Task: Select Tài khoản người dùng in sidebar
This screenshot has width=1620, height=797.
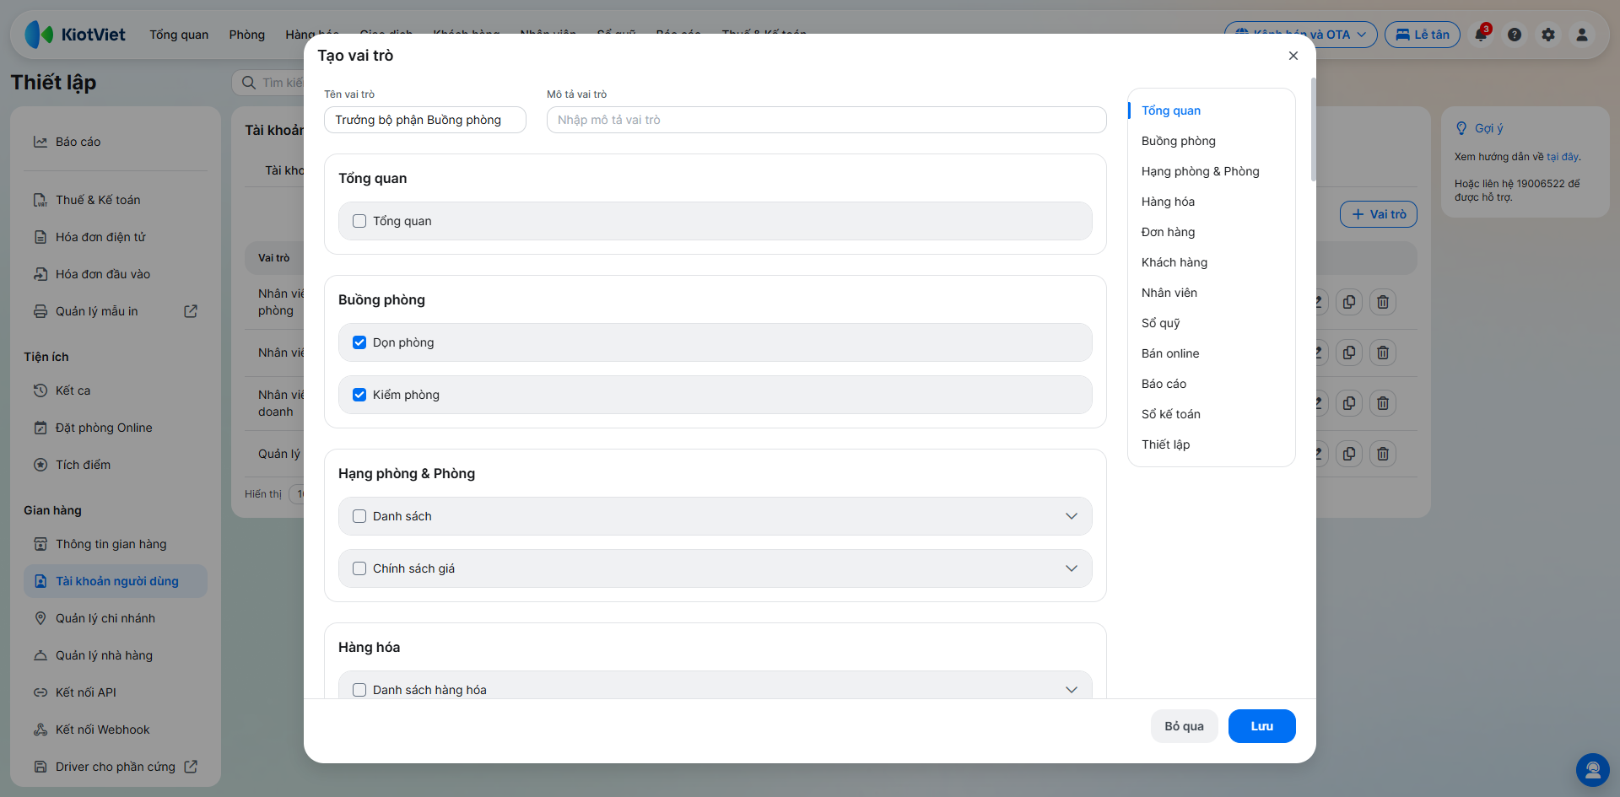Action: [x=116, y=581]
